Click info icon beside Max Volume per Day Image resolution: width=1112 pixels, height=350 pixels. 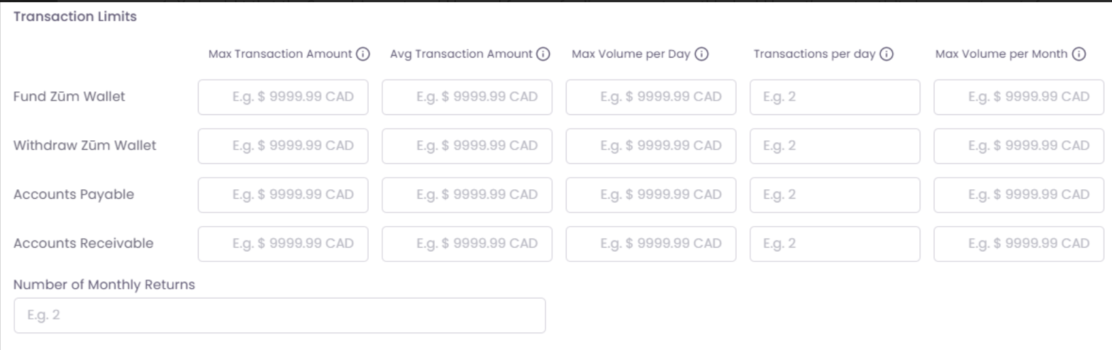(702, 54)
